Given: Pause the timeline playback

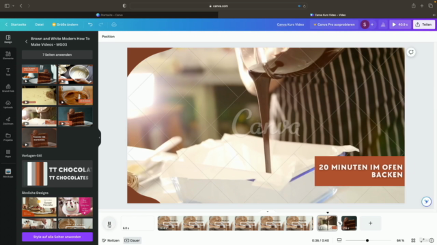Looking at the screenshot, I should tap(109, 224).
